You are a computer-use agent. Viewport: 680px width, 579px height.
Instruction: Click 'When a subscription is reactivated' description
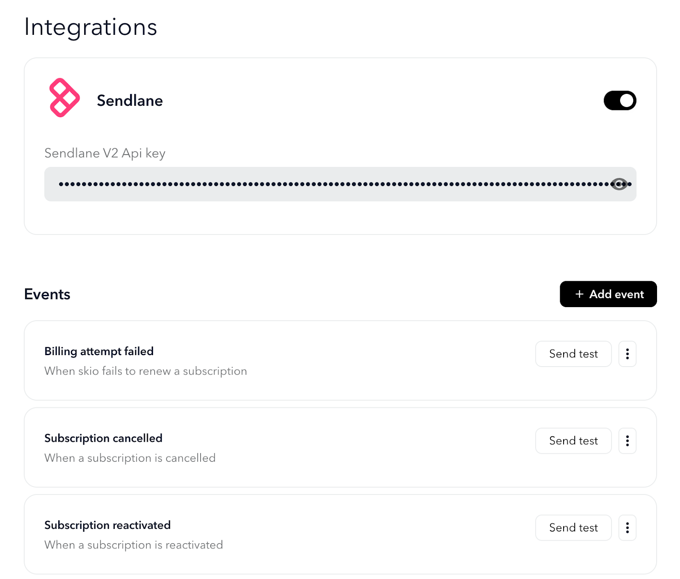[134, 545]
